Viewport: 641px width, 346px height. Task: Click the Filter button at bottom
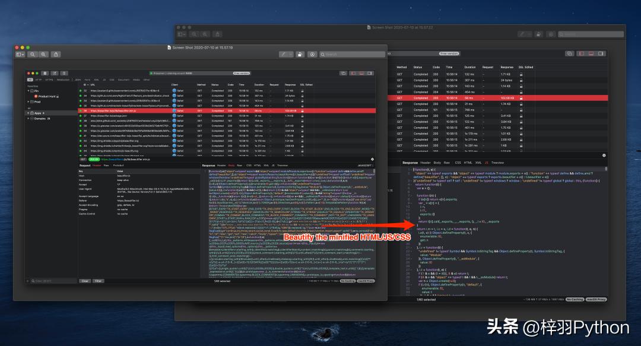98,281
